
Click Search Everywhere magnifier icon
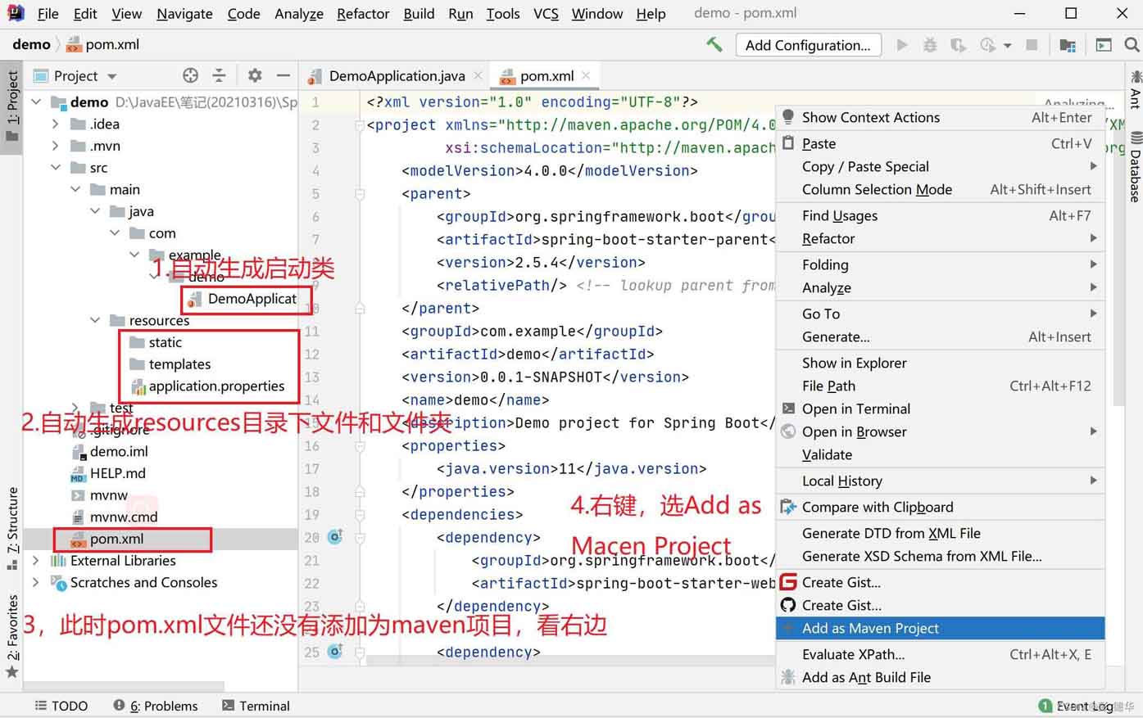[1132, 45]
